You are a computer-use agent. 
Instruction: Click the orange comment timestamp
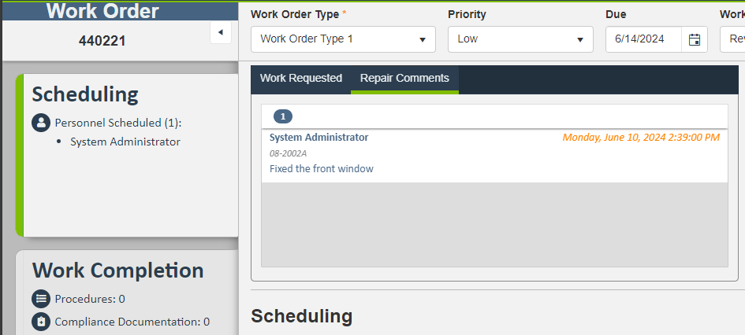tap(641, 138)
